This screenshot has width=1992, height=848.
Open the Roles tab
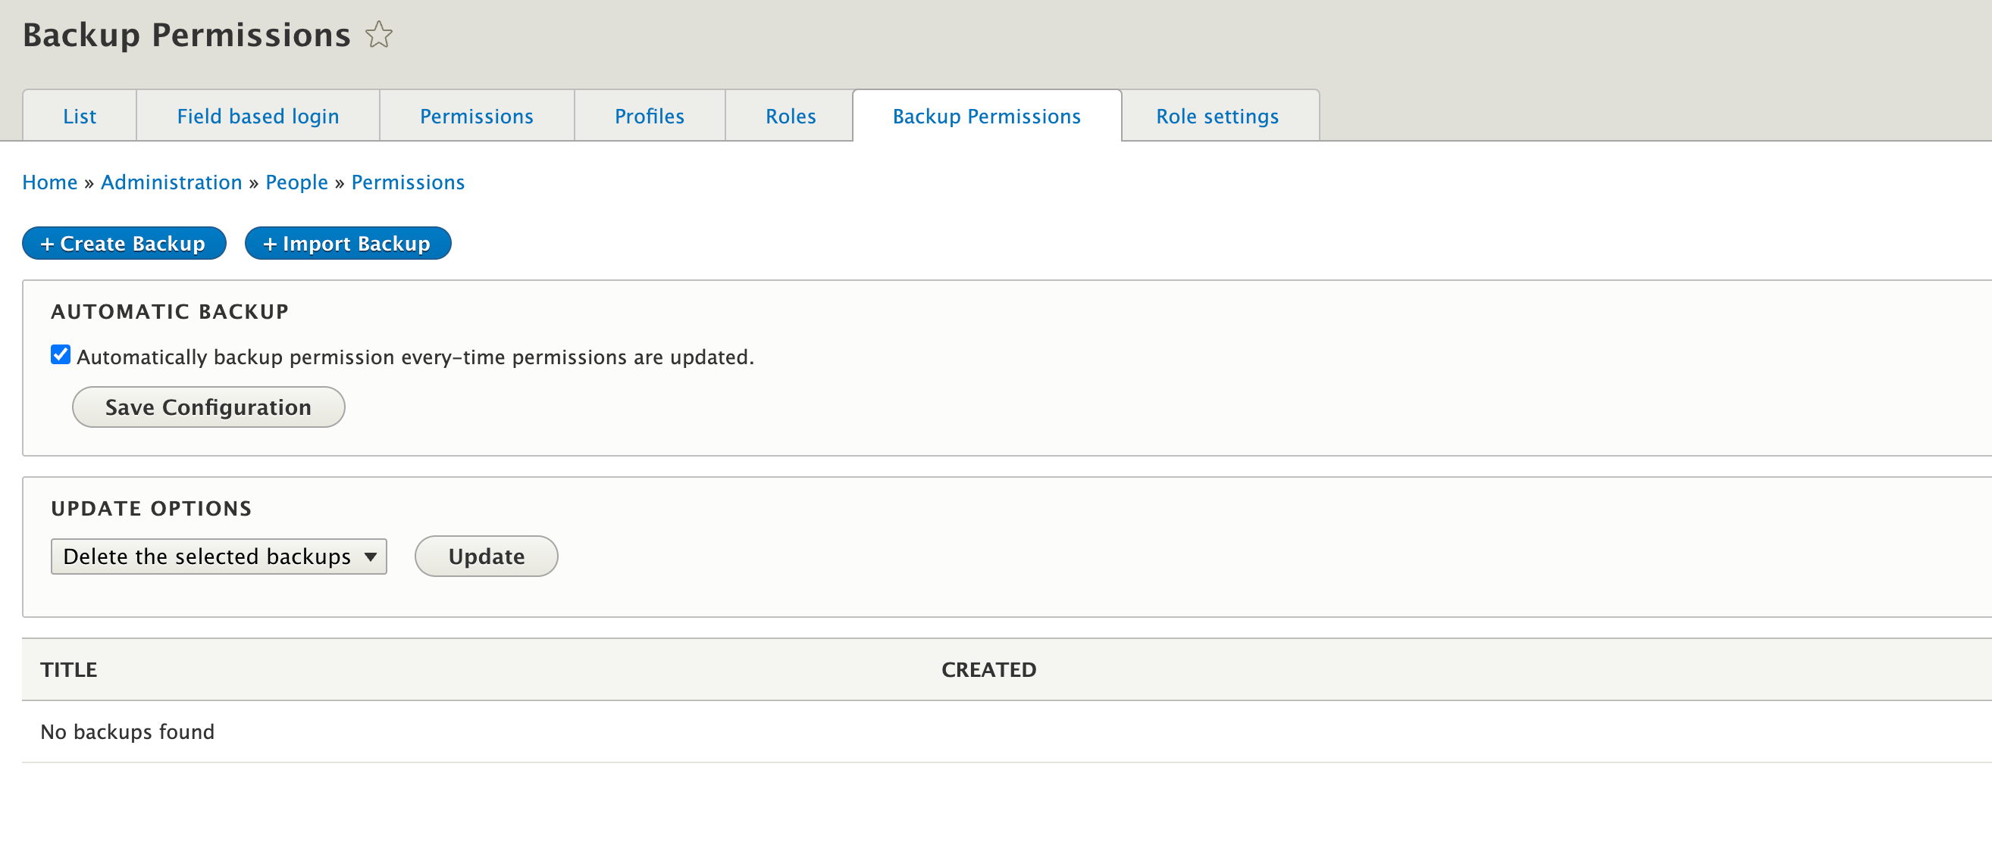[x=790, y=116]
